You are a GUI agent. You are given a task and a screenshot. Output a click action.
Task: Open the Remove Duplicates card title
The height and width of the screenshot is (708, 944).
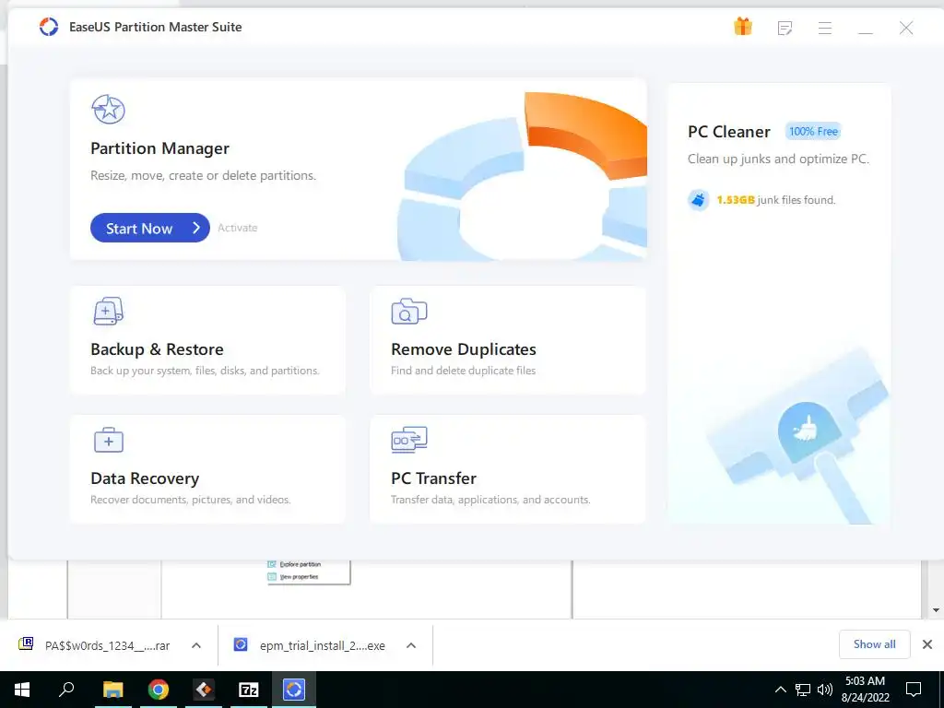click(464, 349)
